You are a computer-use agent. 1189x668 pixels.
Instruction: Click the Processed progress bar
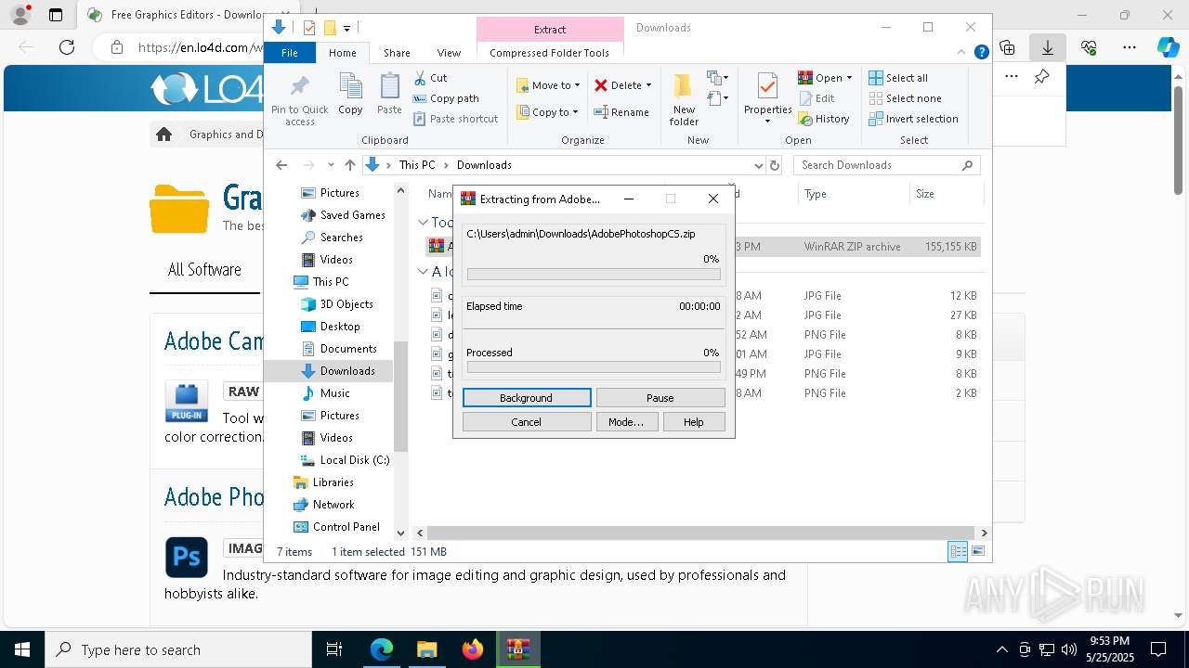coord(594,367)
